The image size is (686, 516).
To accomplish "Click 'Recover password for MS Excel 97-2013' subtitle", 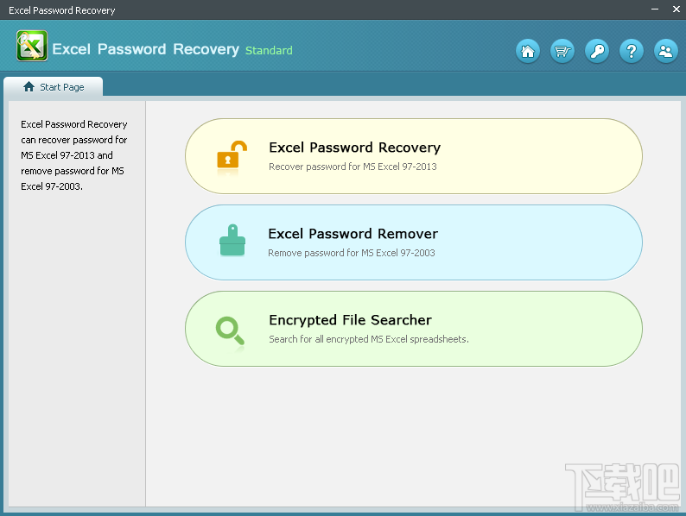I will (x=353, y=167).
